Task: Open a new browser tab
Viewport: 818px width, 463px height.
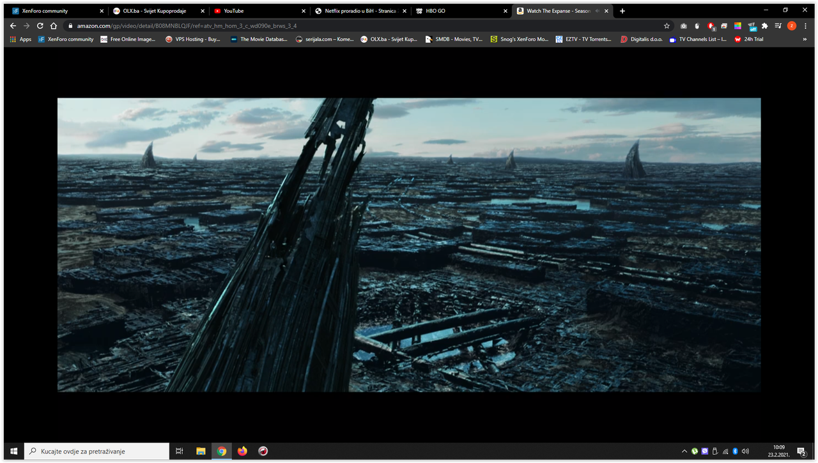Action: (622, 11)
